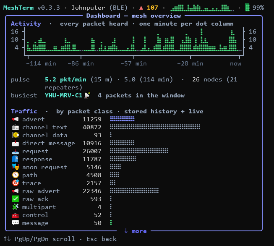
Task: Click the 'raw ack' row label
Action: click(36, 199)
